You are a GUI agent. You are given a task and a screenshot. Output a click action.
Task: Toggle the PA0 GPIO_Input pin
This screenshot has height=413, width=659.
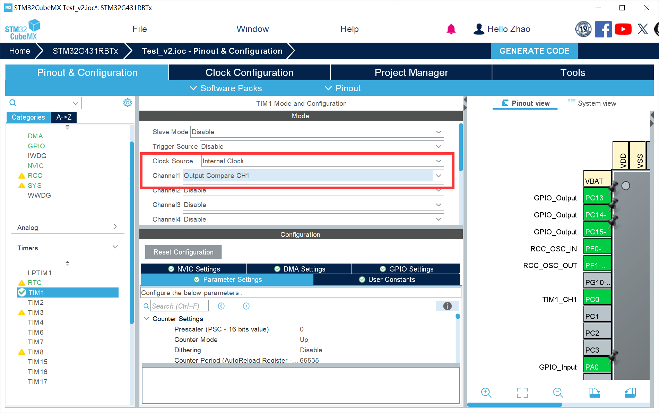[597, 367]
